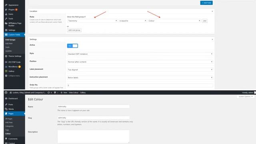Open the Screen Options tab

[246, 97]
